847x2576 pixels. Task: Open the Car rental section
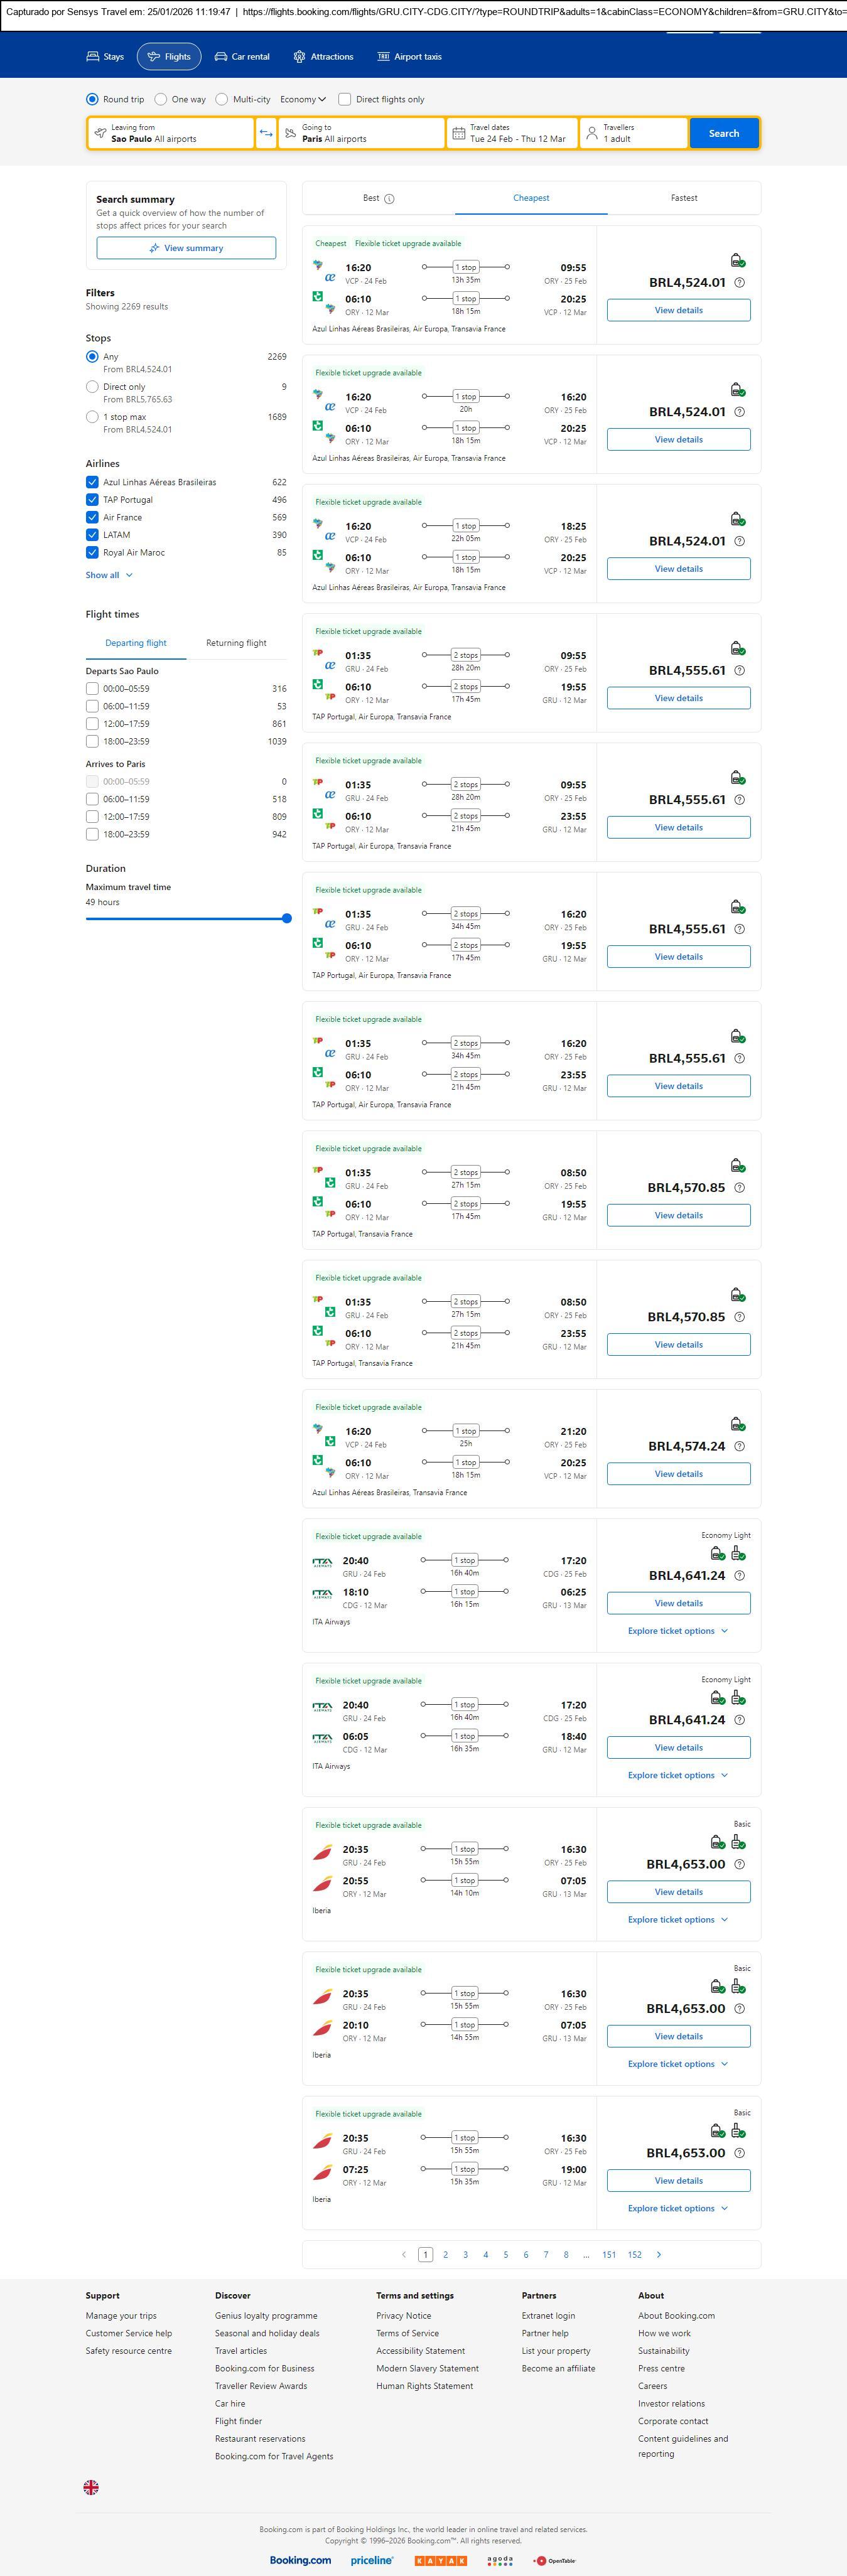(x=242, y=57)
